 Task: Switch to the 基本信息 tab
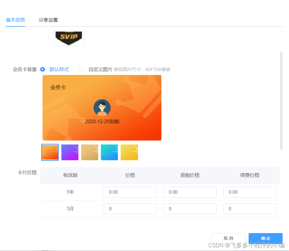click(15, 20)
